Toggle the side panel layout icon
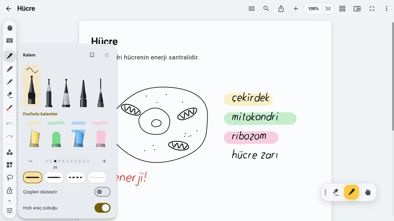The height and width of the screenshot is (221, 394). tap(357, 9)
